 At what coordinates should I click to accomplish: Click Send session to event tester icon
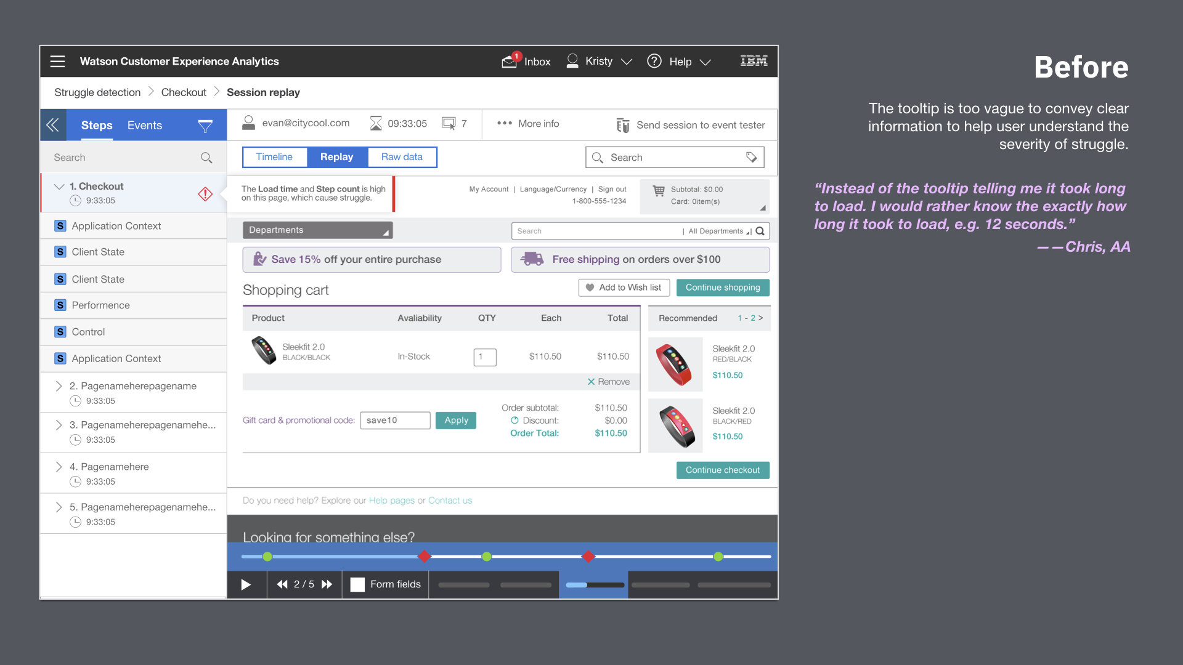(623, 125)
